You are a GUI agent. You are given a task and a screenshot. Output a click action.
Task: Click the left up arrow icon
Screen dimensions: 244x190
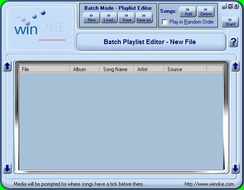click(x=7, y=66)
